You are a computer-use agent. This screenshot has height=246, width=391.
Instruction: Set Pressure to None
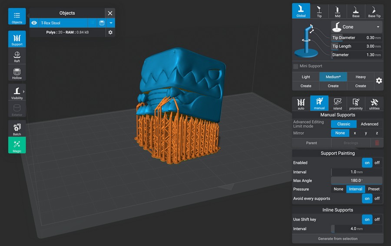coord(338,189)
